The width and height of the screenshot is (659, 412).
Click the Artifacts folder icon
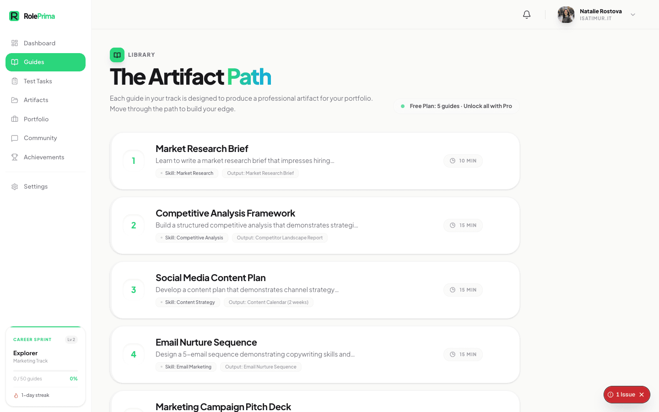pyautogui.click(x=15, y=100)
